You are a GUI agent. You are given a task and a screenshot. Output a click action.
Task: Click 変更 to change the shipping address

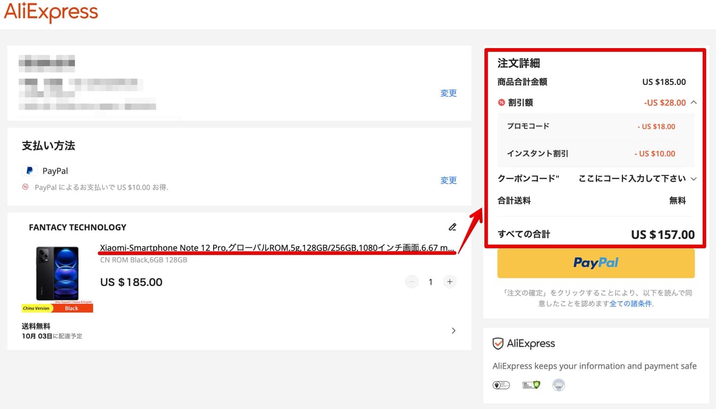(x=449, y=93)
